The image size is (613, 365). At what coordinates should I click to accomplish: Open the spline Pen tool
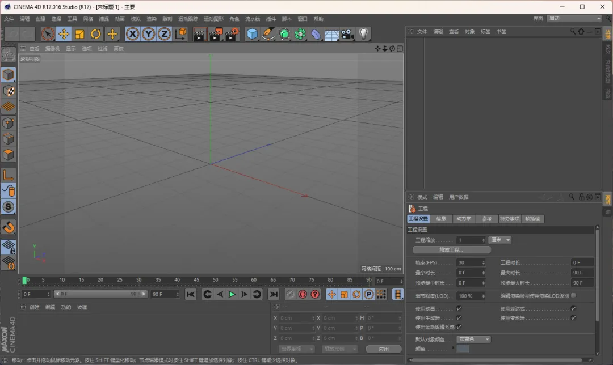[x=268, y=34]
